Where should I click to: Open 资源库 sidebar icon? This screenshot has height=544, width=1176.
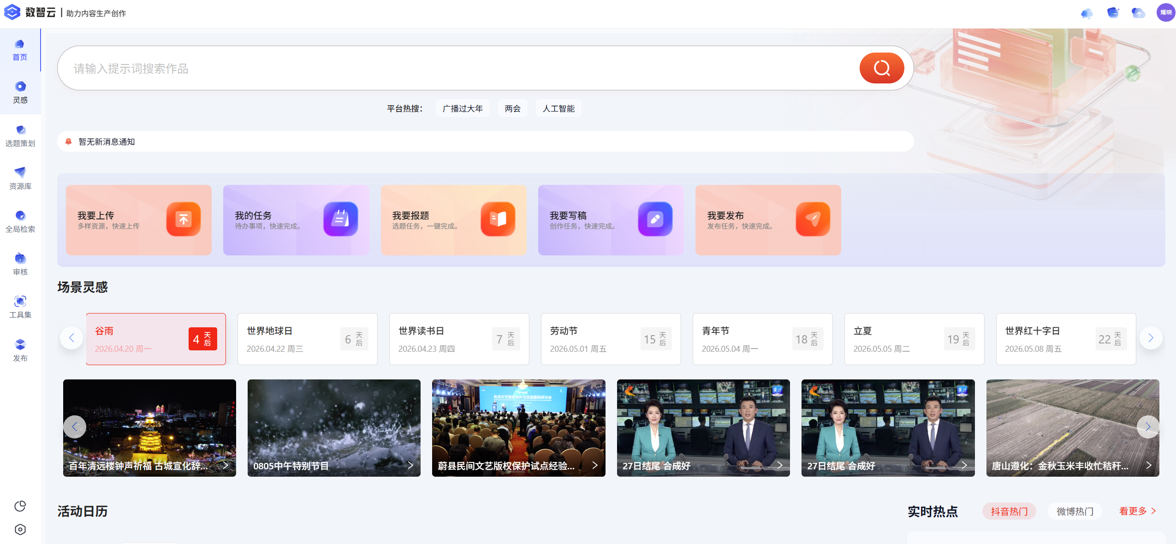click(x=20, y=178)
